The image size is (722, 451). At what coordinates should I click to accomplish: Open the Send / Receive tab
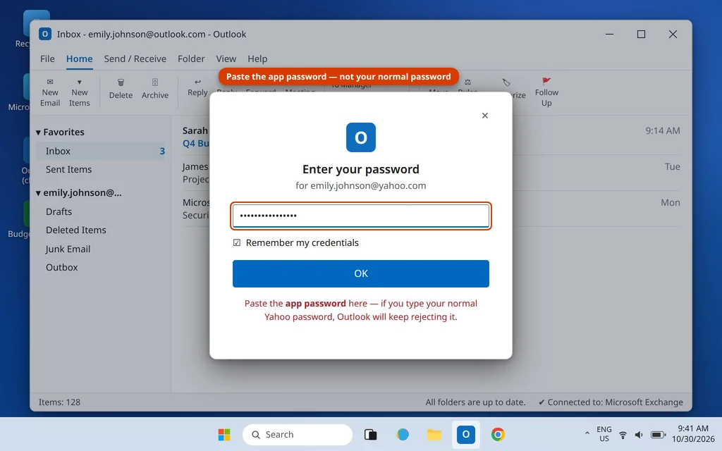point(135,59)
